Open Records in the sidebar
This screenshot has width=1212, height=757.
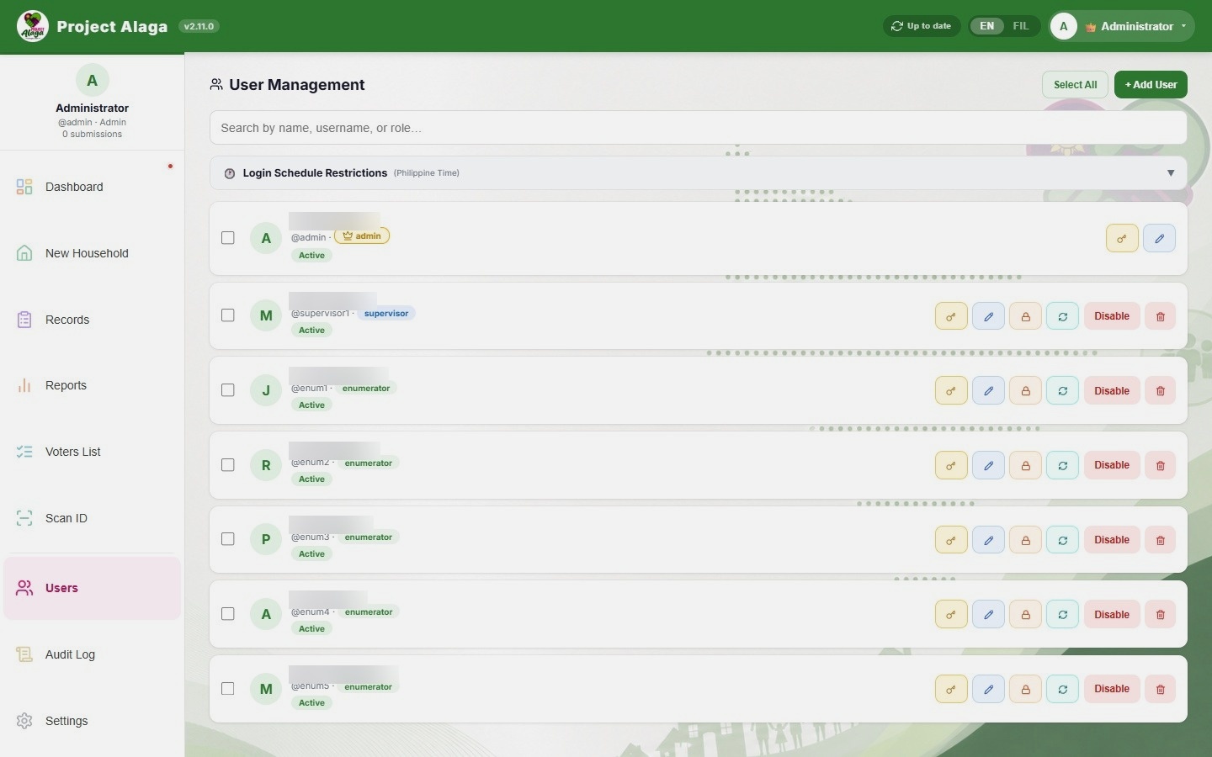pos(93,320)
